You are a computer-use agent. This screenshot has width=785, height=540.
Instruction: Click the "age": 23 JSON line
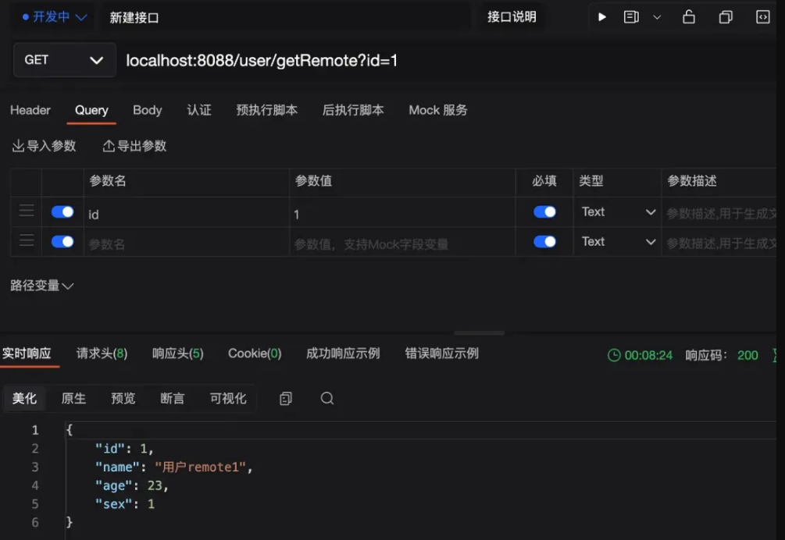tap(132, 485)
